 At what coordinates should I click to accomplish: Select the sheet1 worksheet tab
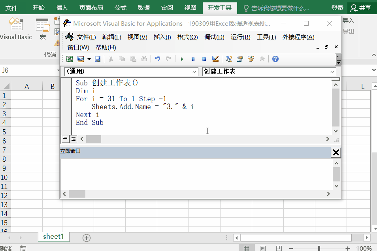[x=53, y=237]
